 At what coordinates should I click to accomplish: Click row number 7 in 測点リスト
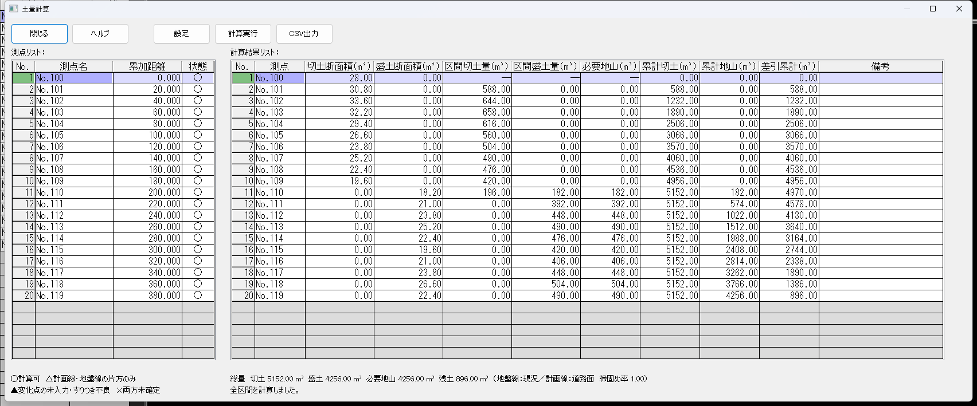(x=24, y=147)
